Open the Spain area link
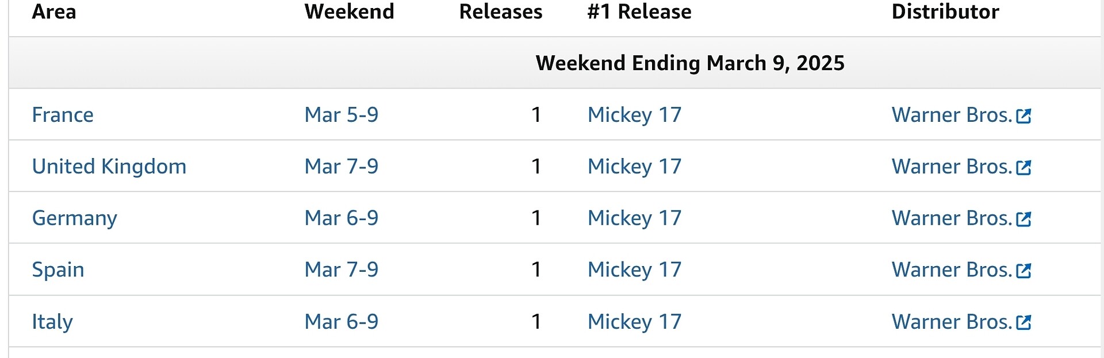The width and height of the screenshot is (1104, 358). pos(58,270)
